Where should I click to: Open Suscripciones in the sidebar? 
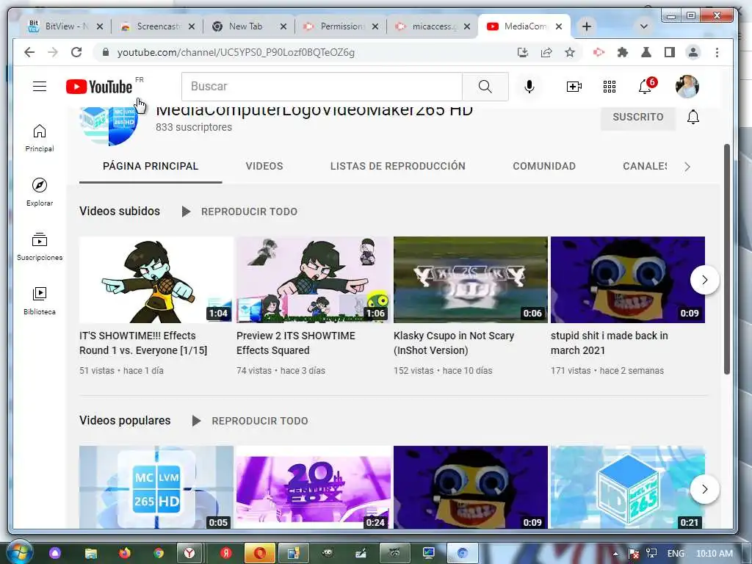[40, 247]
